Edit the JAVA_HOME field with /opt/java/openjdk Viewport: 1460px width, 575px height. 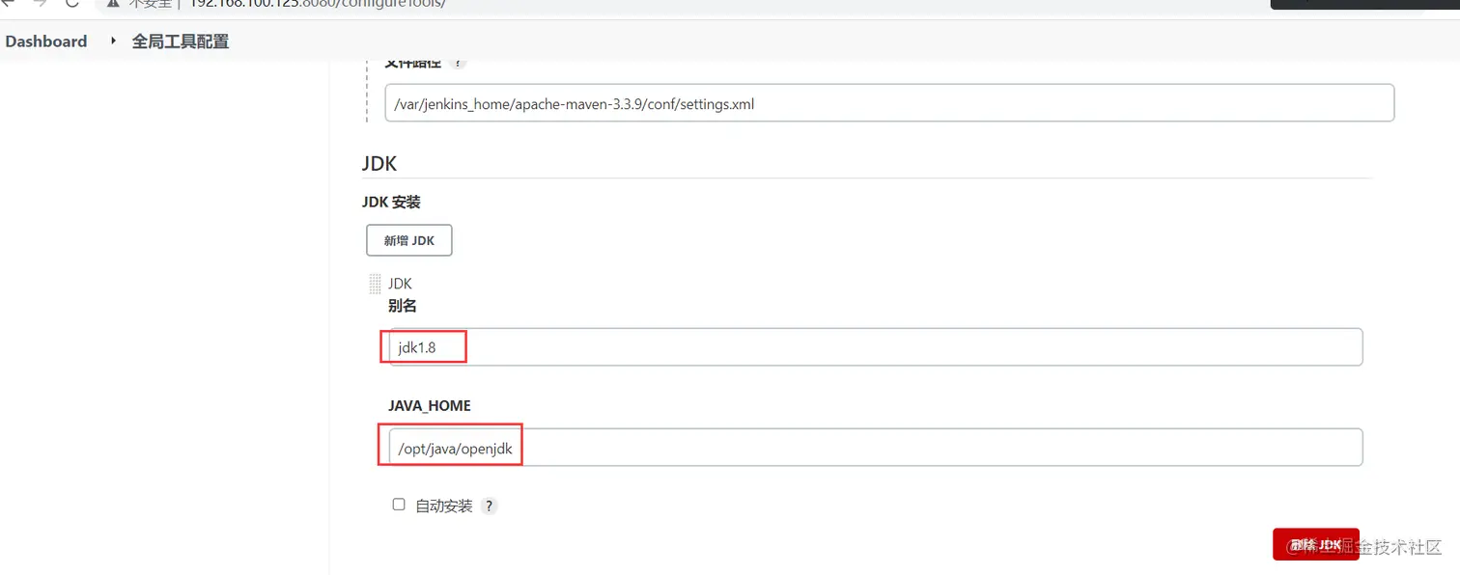[875, 448]
